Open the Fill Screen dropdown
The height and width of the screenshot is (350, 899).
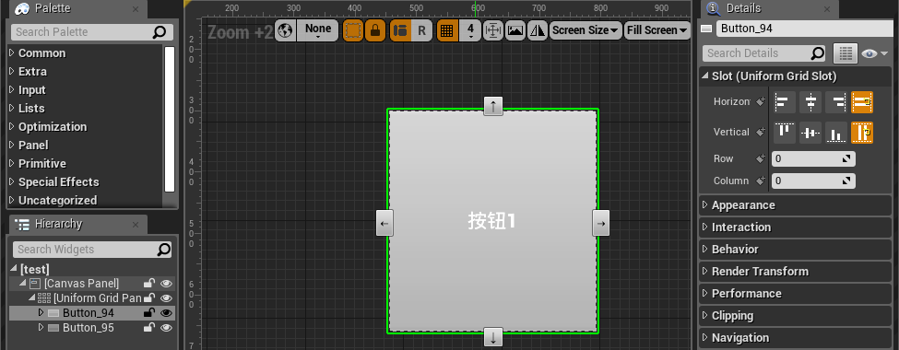coord(657,30)
